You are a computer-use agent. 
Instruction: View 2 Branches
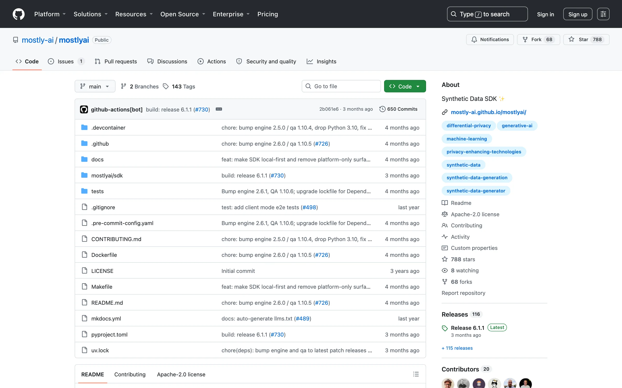tap(140, 86)
